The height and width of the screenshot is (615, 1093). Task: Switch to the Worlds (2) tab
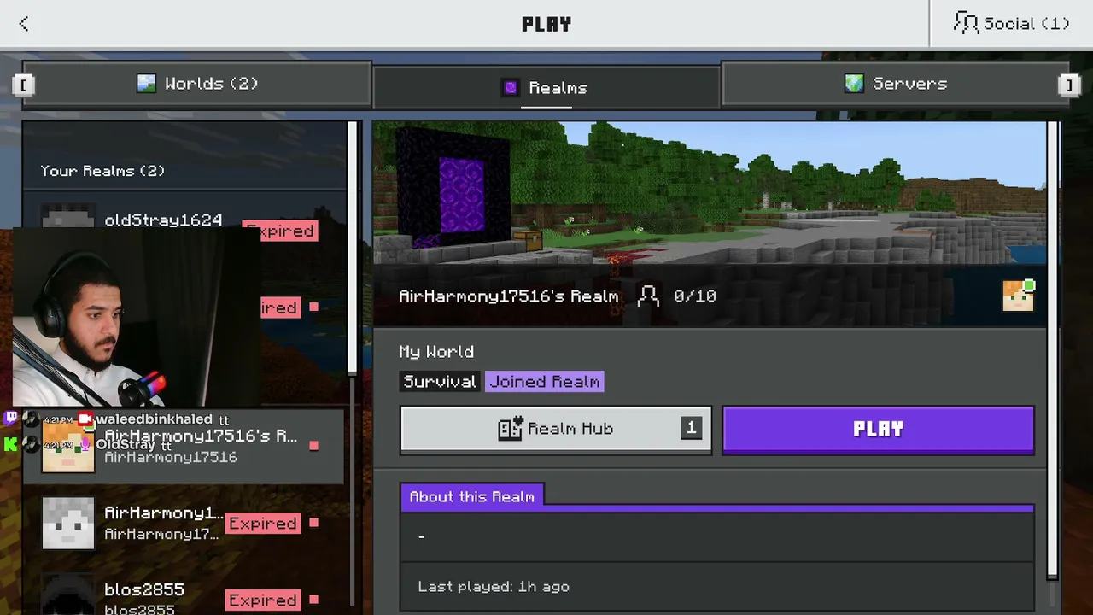pyautogui.click(x=197, y=84)
